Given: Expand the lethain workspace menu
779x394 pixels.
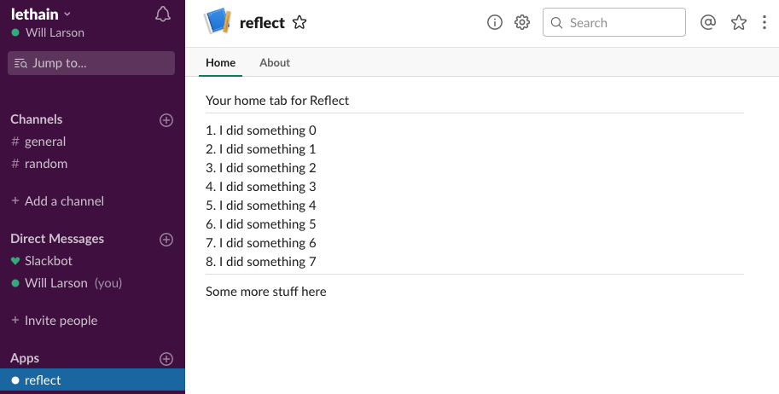Looking at the screenshot, I should click(41, 14).
